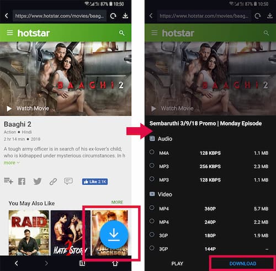The width and height of the screenshot is (276, 271).
Task: Click the hotstar logo on left screen
Action: (x=34, y=33)
